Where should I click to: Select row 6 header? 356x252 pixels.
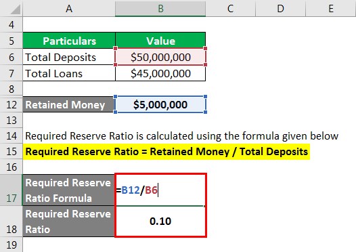(12, 57)
